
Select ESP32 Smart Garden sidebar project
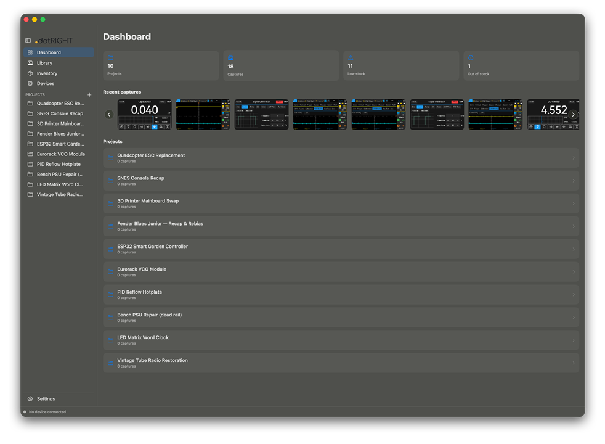(59, 144)
